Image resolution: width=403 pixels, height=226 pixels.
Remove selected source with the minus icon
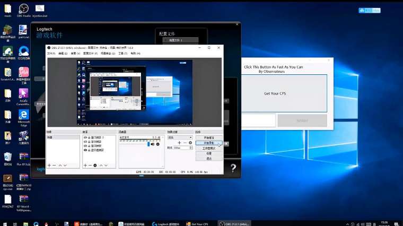(90, 166)
